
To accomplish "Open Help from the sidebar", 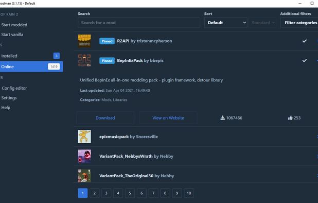I will [x=6, y=108].
